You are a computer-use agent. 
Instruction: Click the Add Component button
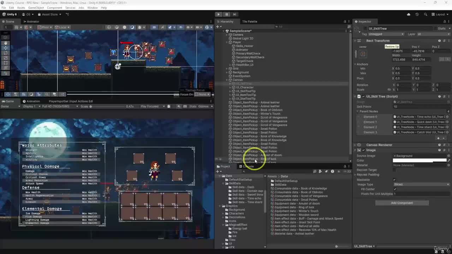coord(402,203)
